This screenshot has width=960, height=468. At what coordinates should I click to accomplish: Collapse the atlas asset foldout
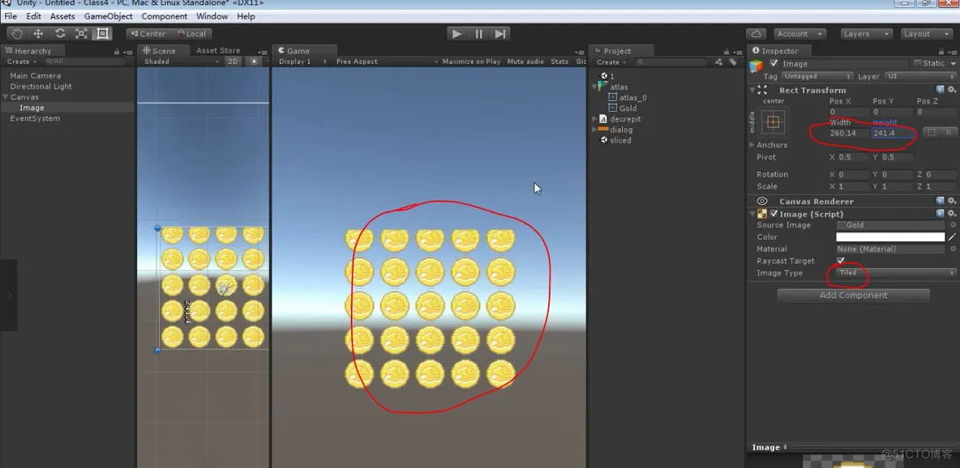coord(594,87)
